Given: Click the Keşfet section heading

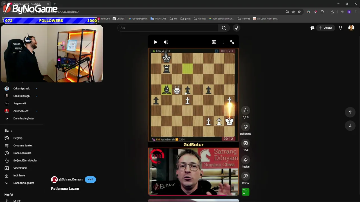Looking at the screenshot, I should [9, 195].
